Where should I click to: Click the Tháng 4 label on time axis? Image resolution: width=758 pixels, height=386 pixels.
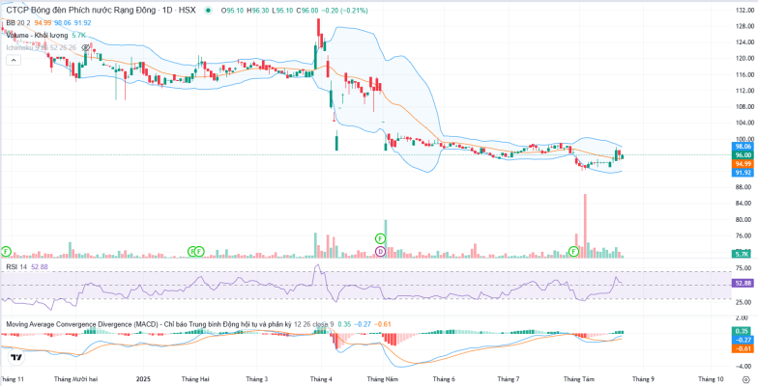321,380
